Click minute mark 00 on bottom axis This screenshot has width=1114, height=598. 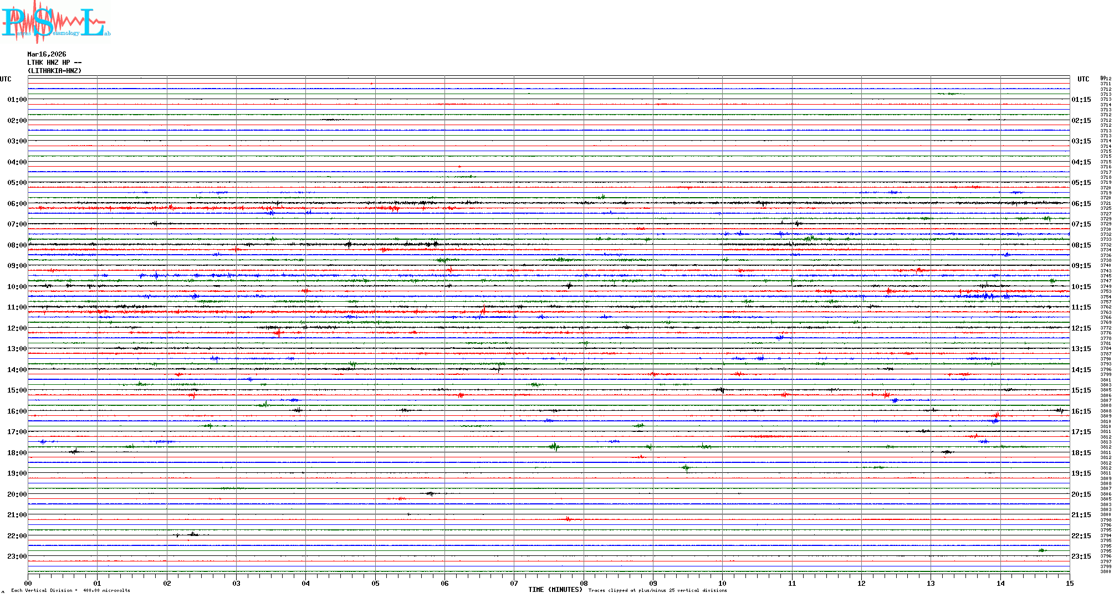[28, 584]
